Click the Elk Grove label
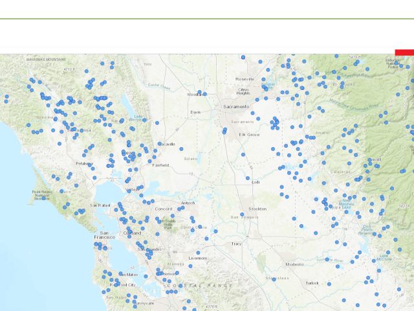The image size is (414, 311). (249, 135)
